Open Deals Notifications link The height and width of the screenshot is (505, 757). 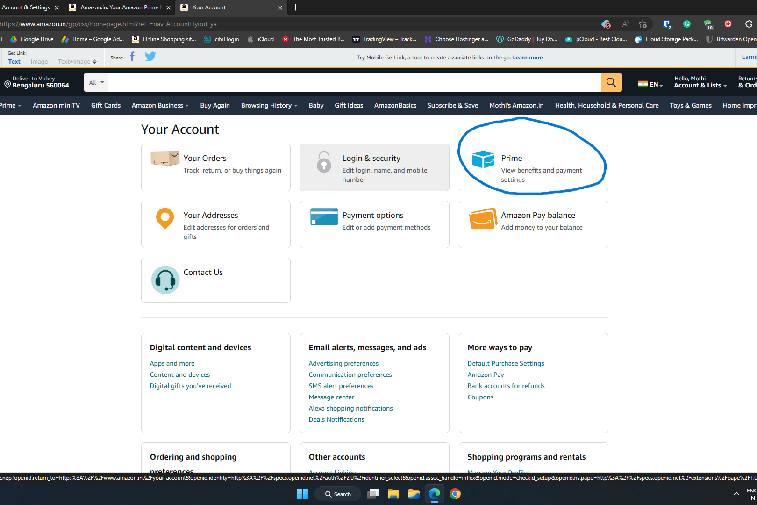[x=336, y=419]
